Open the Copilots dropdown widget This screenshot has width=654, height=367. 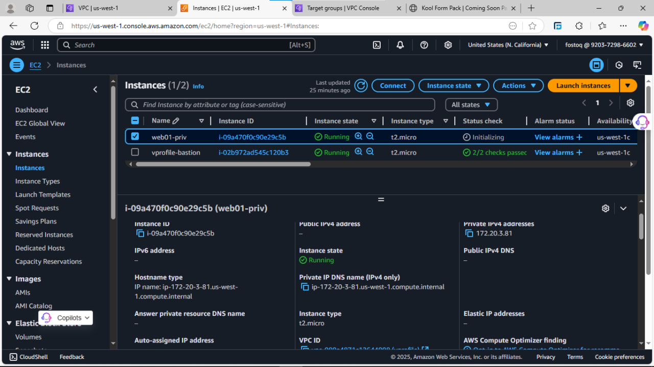click(66, 317)
